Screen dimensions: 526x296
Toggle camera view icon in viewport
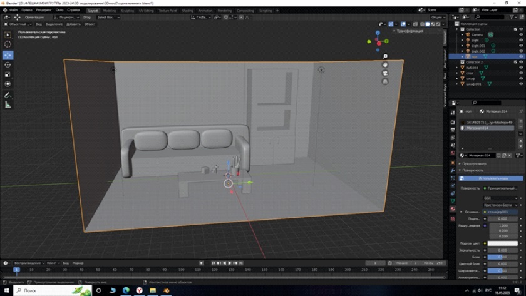[x=385, y=73]
